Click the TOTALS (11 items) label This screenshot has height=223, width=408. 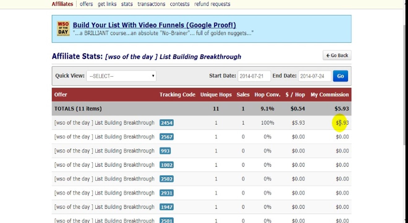point(78,109)
